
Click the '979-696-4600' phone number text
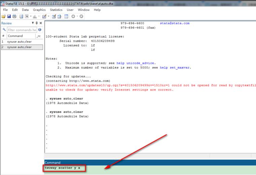pyautogui.click(x=132, y=23)
